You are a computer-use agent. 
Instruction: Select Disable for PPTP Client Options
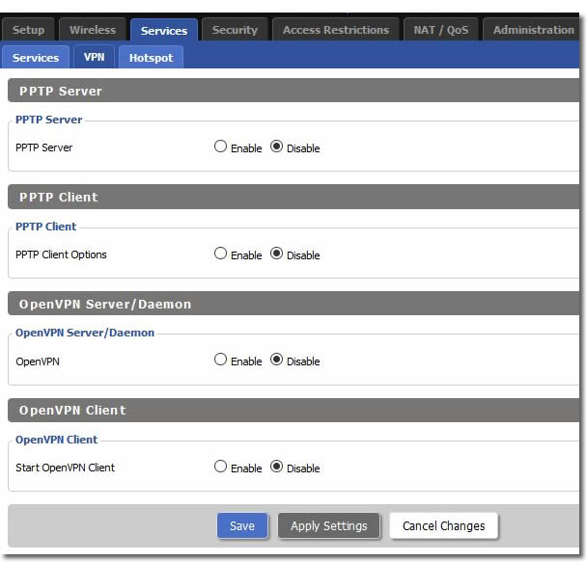(276, 254)
